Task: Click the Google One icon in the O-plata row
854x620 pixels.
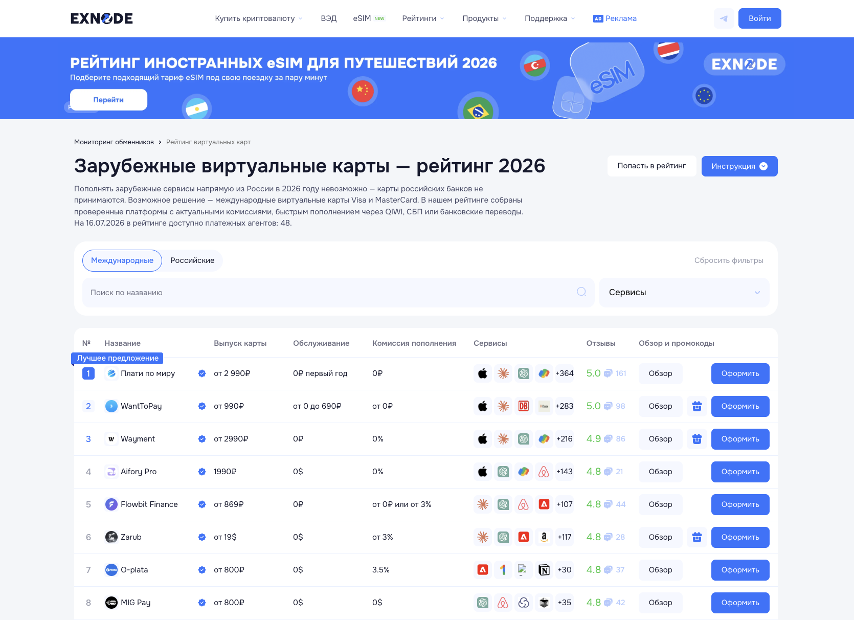Action: 503,570
